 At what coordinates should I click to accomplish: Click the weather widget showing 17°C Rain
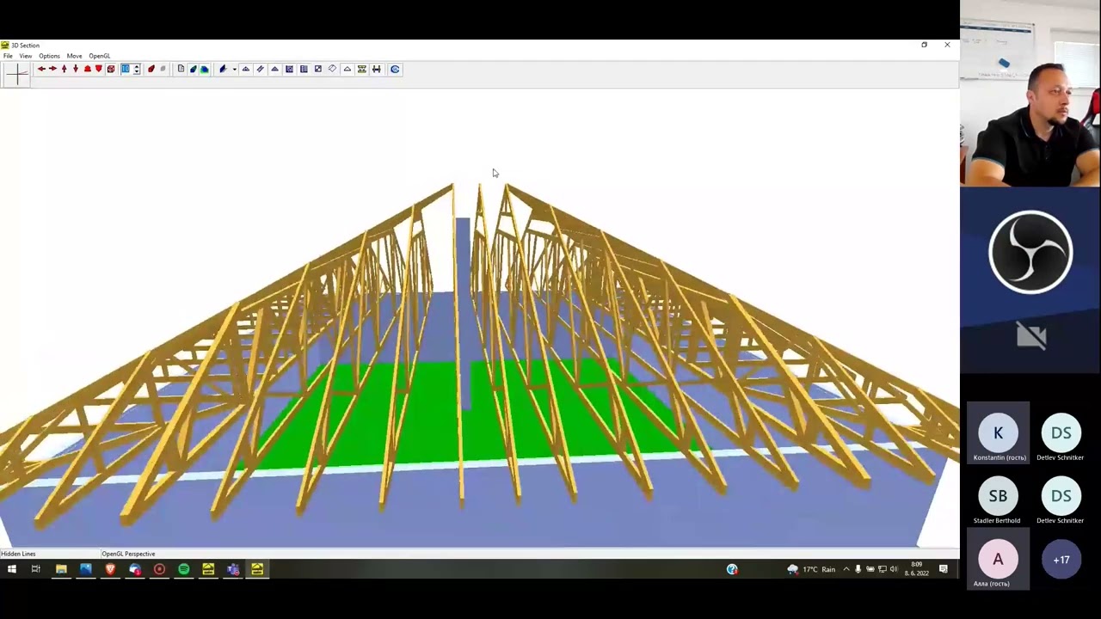pyautogui.click(x=811, y=569)
